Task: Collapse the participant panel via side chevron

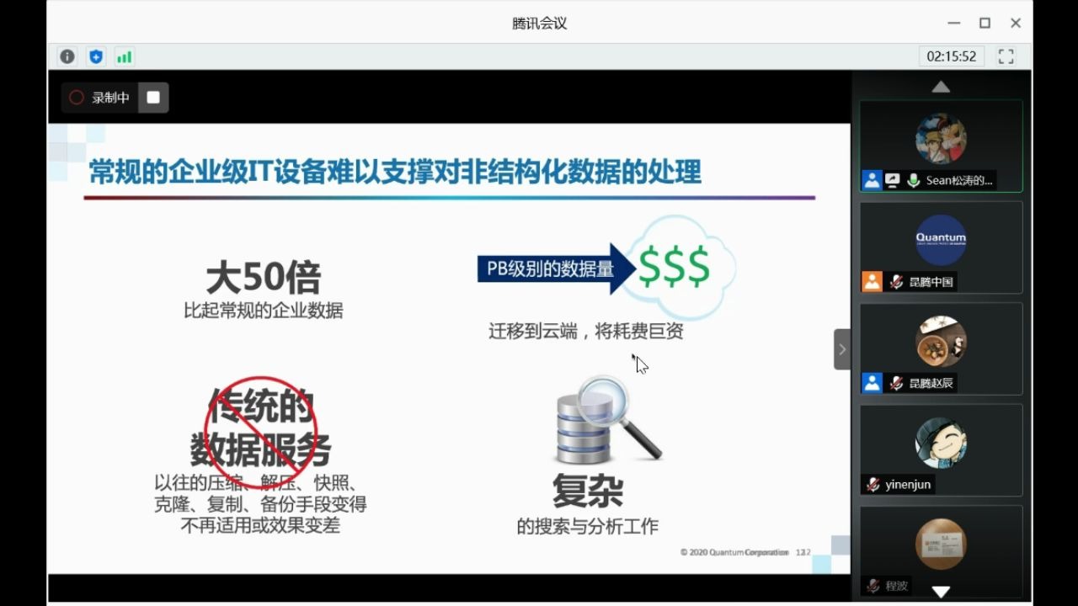Action: click(841, 349)
